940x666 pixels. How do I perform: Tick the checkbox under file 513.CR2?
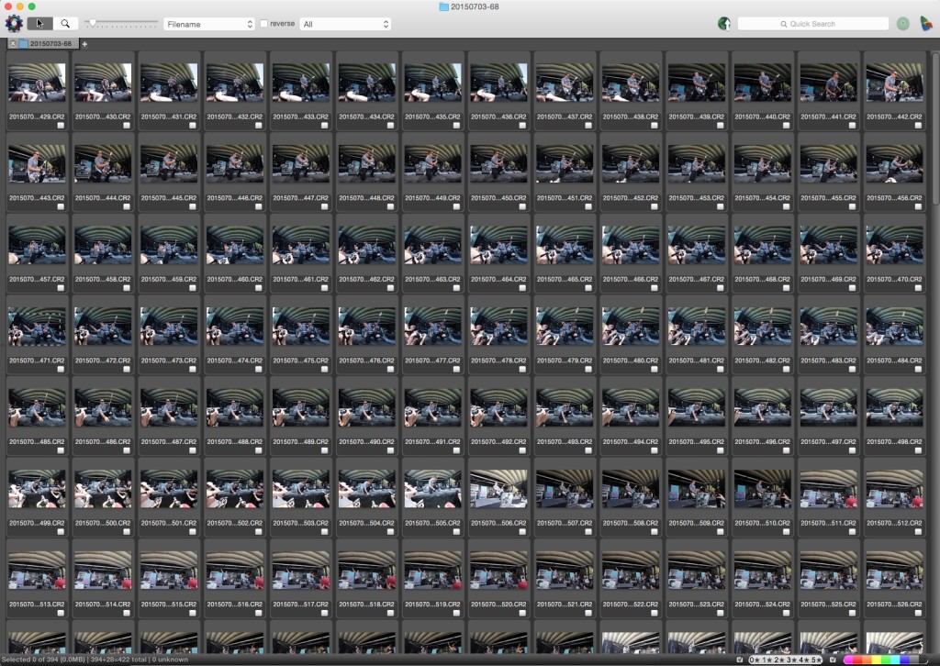click(x=61, y=614)
